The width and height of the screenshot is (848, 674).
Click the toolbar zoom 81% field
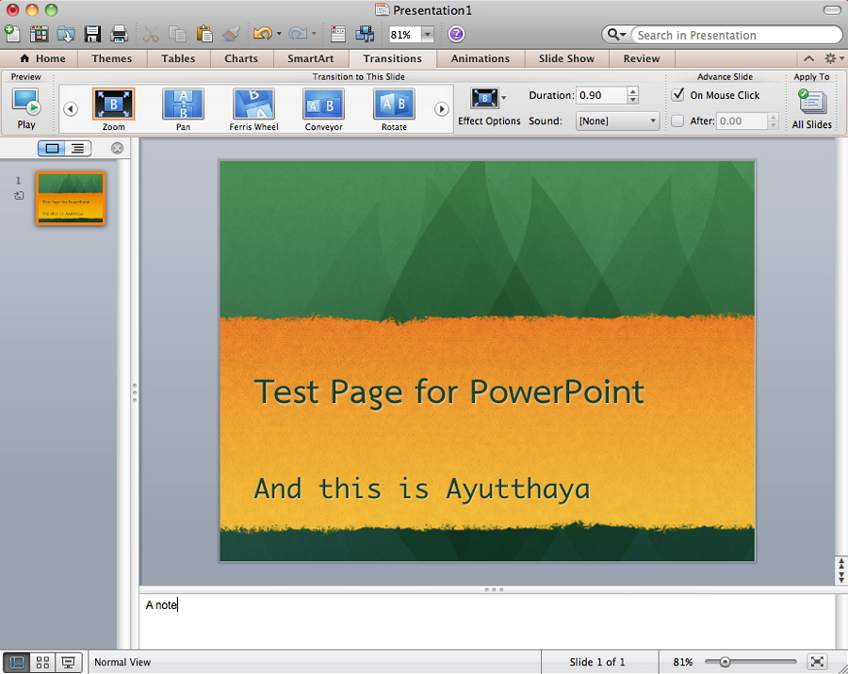404,35
